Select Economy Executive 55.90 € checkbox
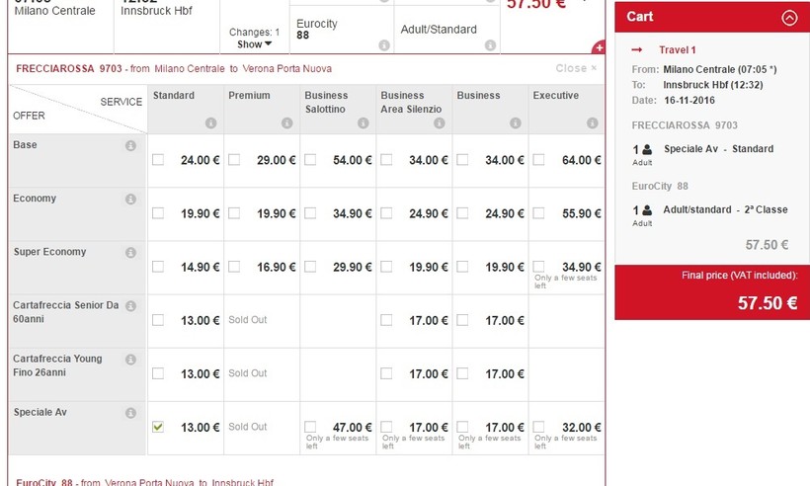This screenshot has width=810, height=486. coord(538,212)
